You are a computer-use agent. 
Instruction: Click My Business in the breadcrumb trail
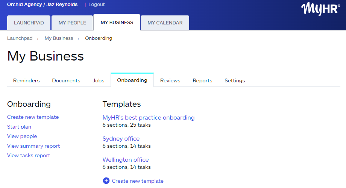tap(59, 38)
